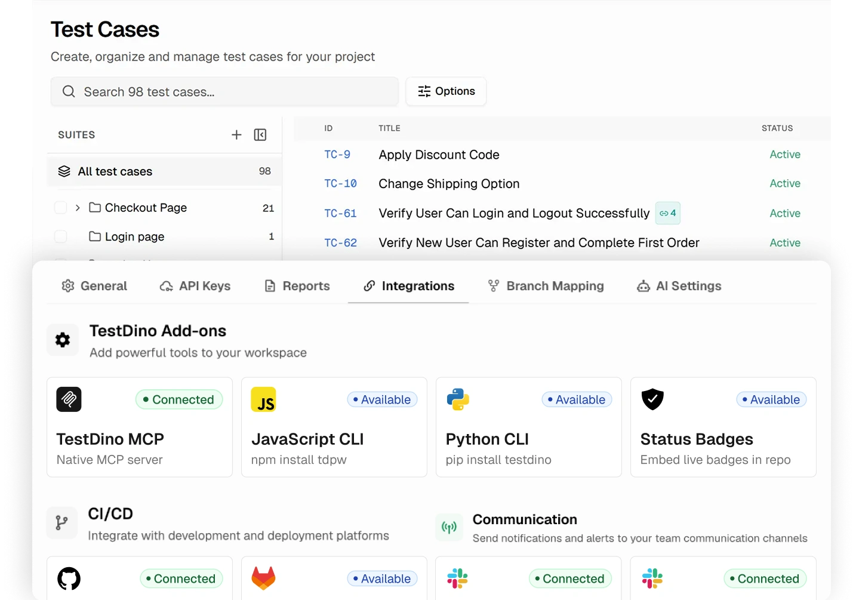Open test case TC-61 link
Image resolution: width=856 pixels, height=600 pixels.
click(x=340, y=213)
